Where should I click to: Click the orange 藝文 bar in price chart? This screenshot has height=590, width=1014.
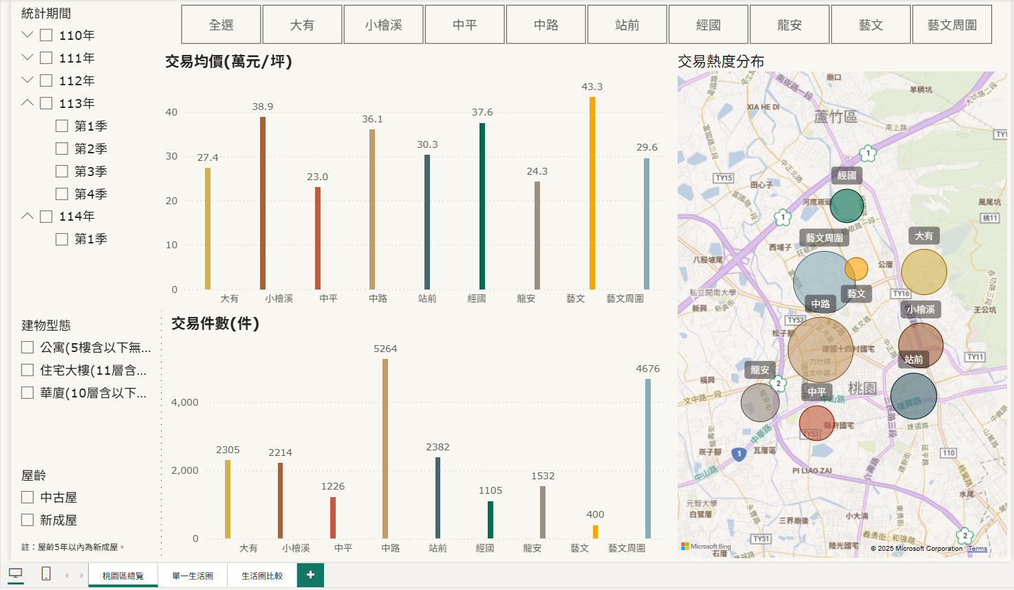(x=592, y=193)
